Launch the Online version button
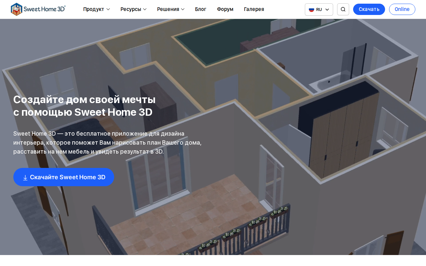The height and width of the screenshot is (266, 426). pos(402,9)
